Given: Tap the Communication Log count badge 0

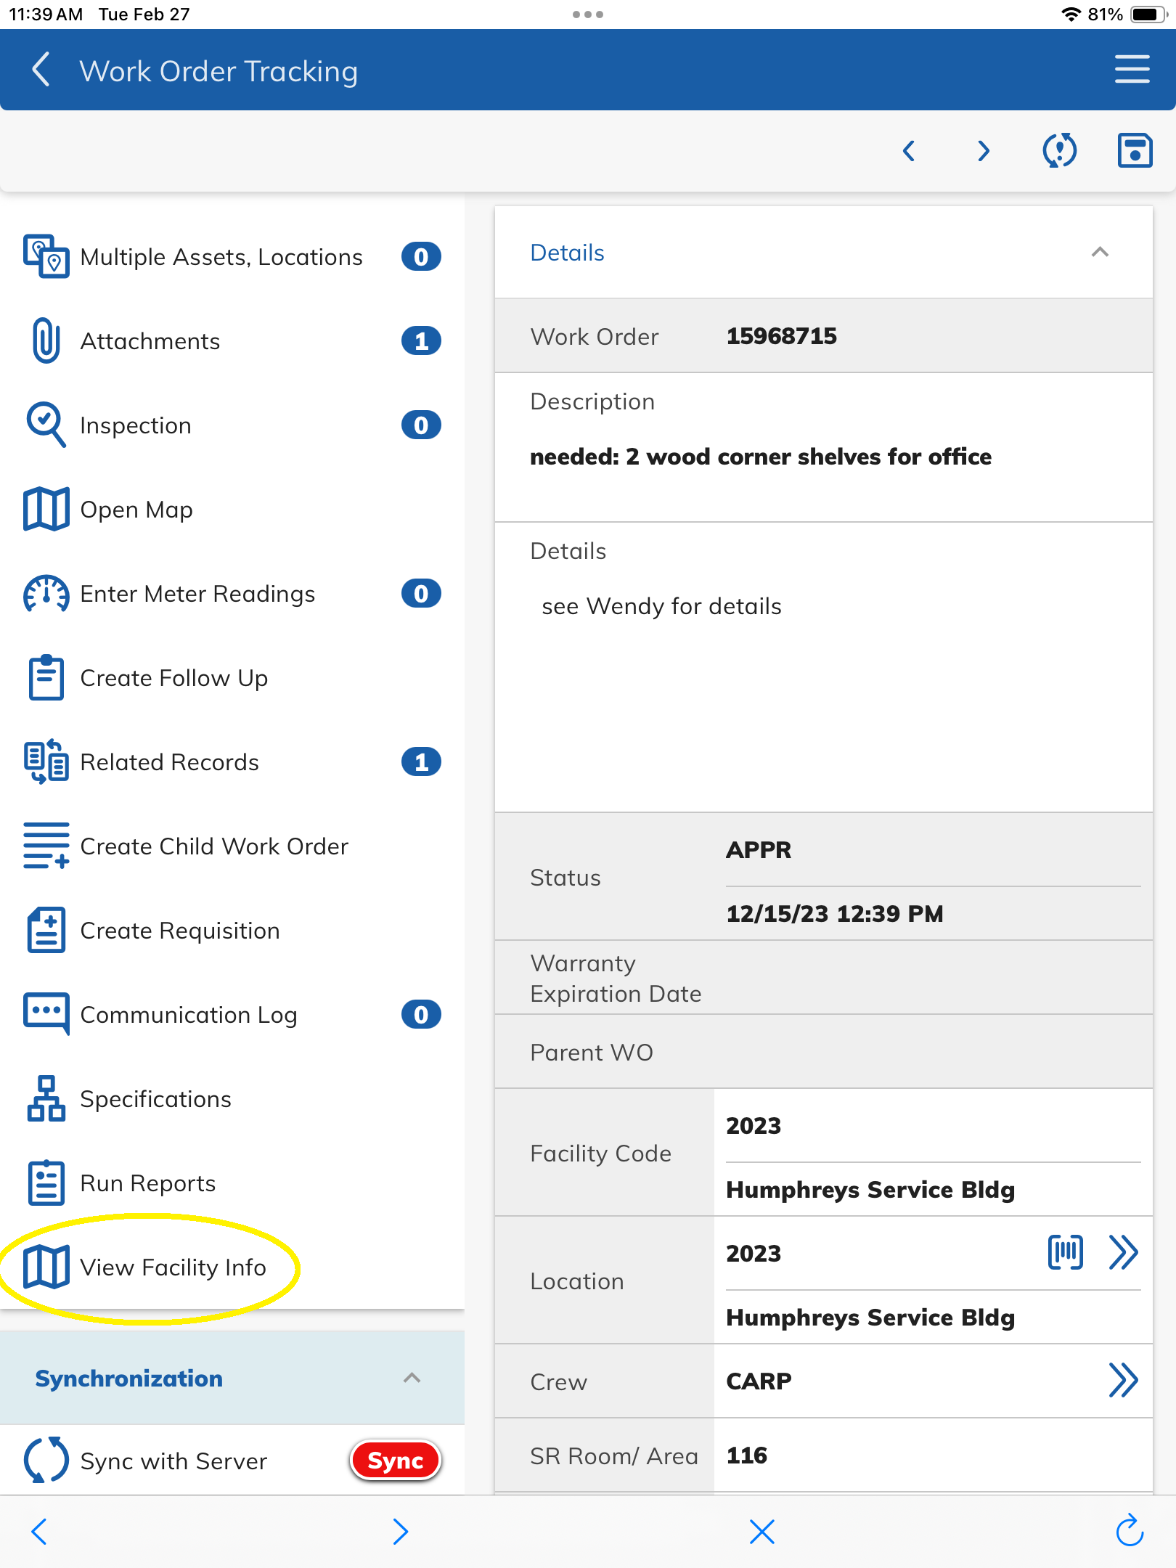Looking at the screenshot, I should coord(421,1014).
